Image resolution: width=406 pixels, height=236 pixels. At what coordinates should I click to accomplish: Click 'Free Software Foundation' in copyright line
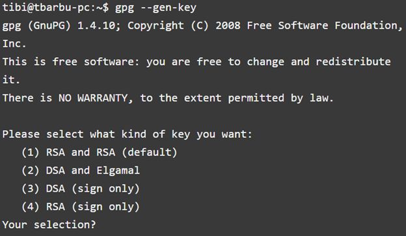tap(325, 25)
